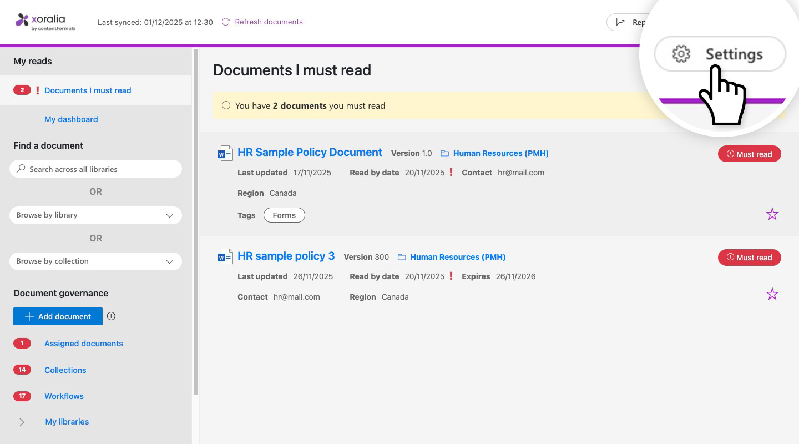This screenshot has width=799, height=444.
Task: Click the Refresh documents sync icon
Action: click(x=226, y=22)
